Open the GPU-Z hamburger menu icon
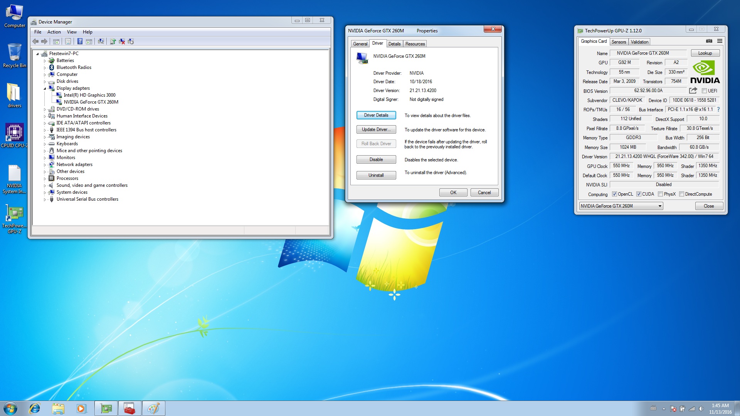Screen dimensions: 740x416 pyautogui.click(x=720, y=41)
